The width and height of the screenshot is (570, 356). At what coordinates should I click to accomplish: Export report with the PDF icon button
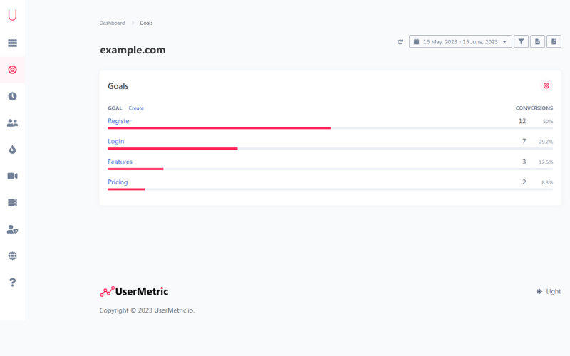[554, 41]
